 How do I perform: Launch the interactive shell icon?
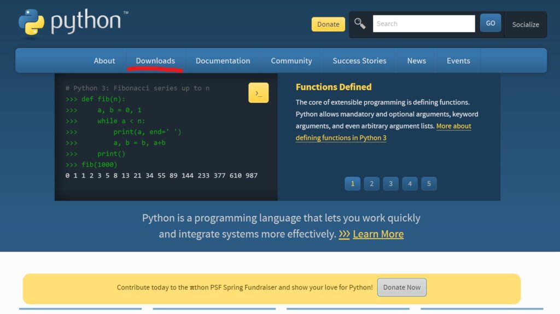(x=258, y=93)
